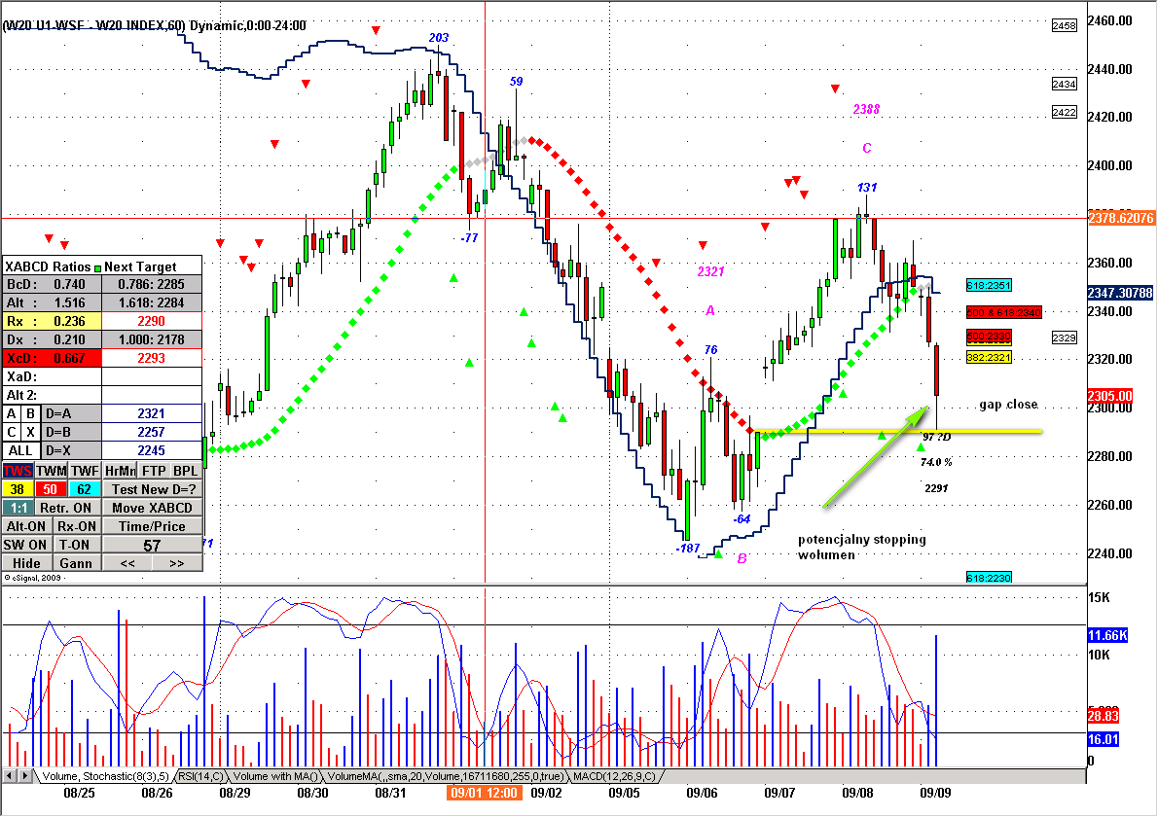Click the XcD 0.667 red cell
The width and height of the screenshot is (1158, 817).
click(x=52, y=358)
